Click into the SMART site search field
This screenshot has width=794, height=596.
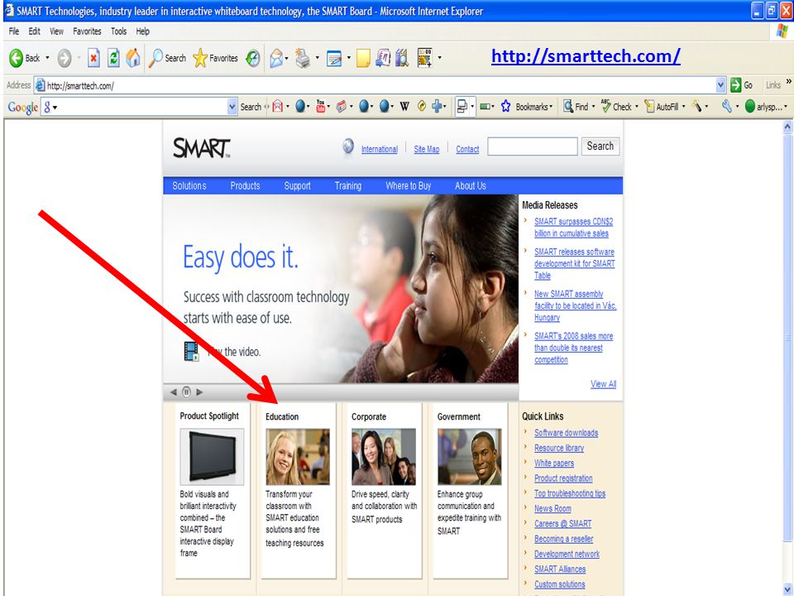click(x=532, y=147)
